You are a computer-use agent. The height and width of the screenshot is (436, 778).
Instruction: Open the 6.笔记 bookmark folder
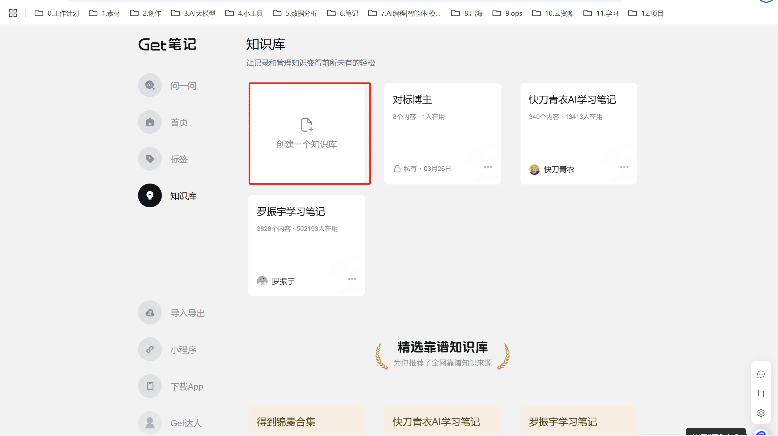tap(343, 13)
